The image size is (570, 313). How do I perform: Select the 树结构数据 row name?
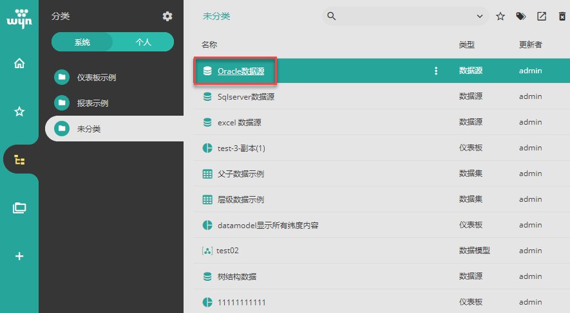pyautogui.click(x=237, y=276)
